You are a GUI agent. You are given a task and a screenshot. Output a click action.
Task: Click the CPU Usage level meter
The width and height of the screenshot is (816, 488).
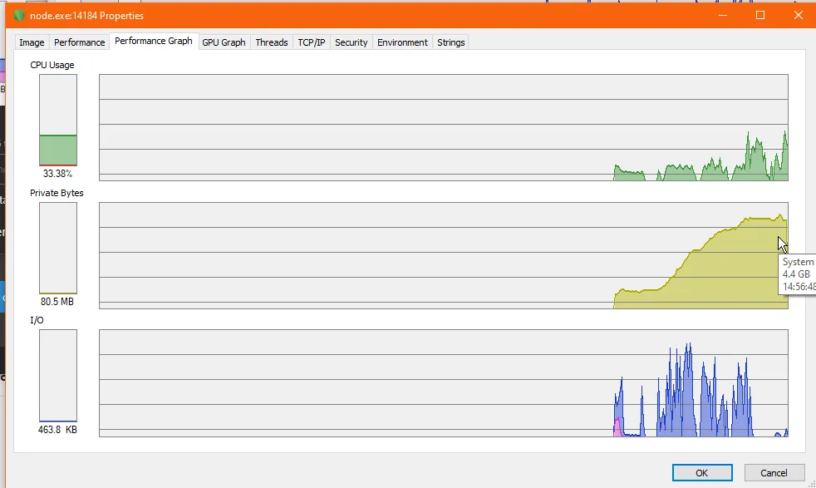tap(58, 120)
